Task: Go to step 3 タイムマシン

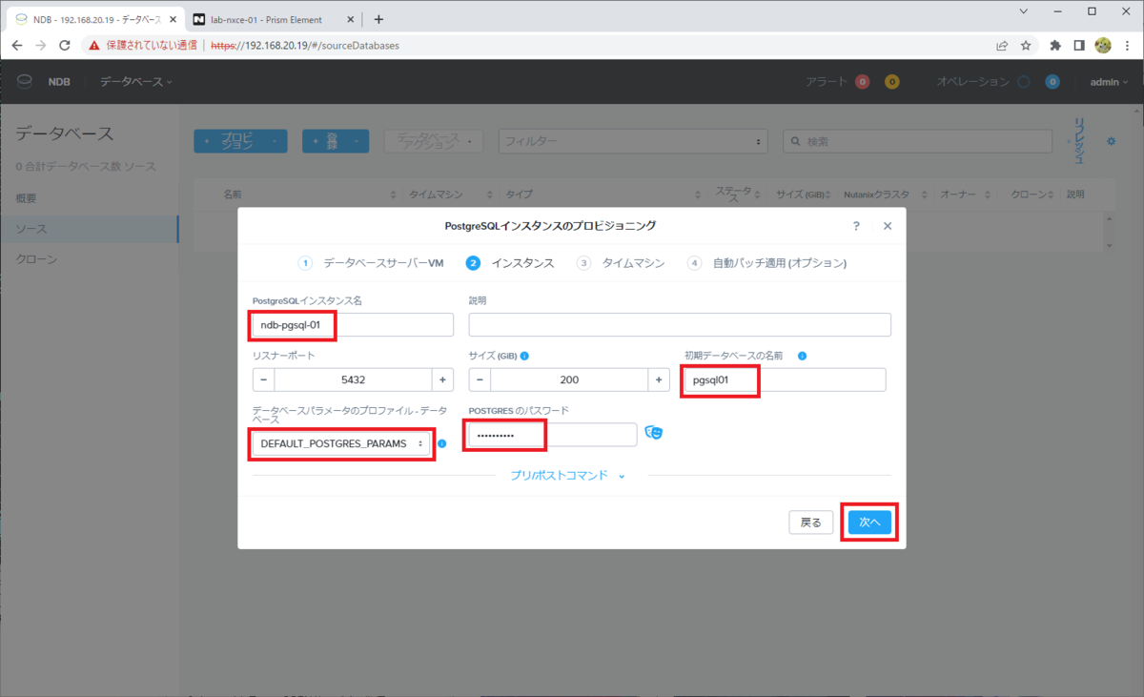Action: click(621, 263)
